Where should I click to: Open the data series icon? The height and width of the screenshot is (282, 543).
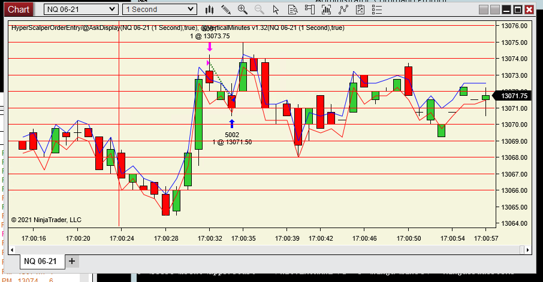click(326, 10)
